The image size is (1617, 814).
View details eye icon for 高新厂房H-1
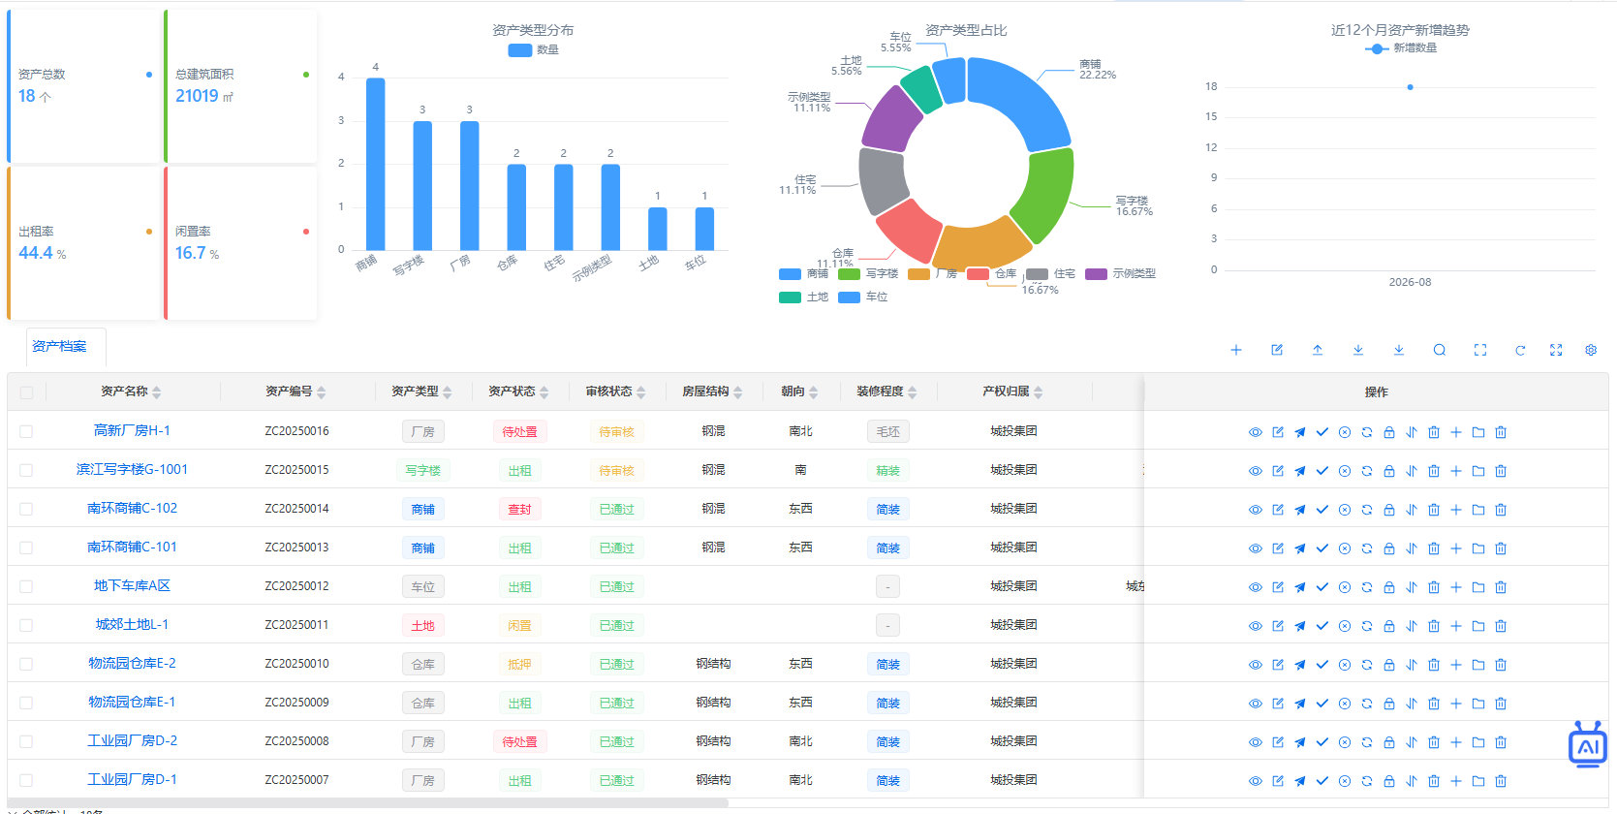pos(1255,432)
